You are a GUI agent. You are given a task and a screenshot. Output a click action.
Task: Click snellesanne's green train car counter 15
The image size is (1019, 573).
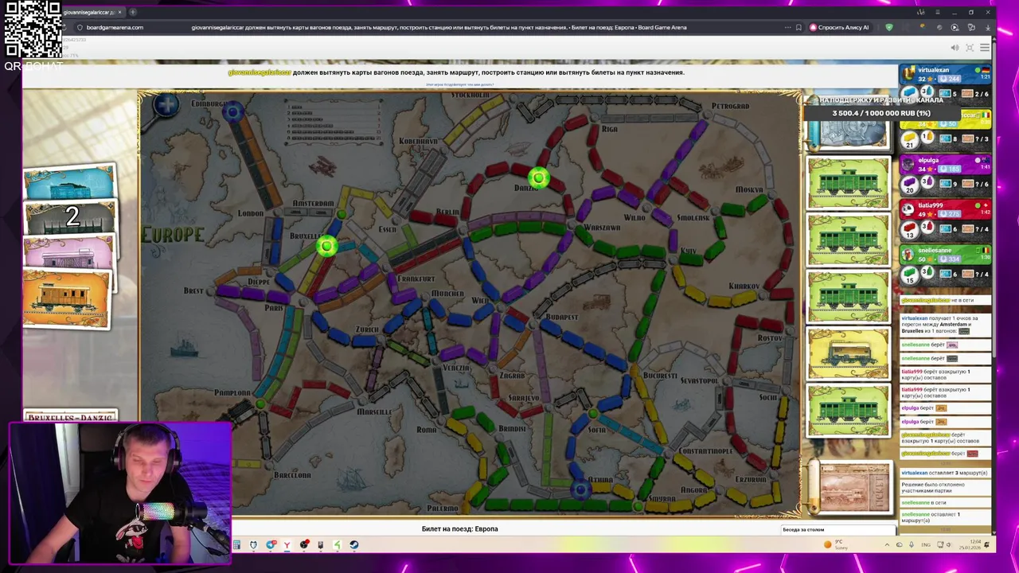pos(909,274)
